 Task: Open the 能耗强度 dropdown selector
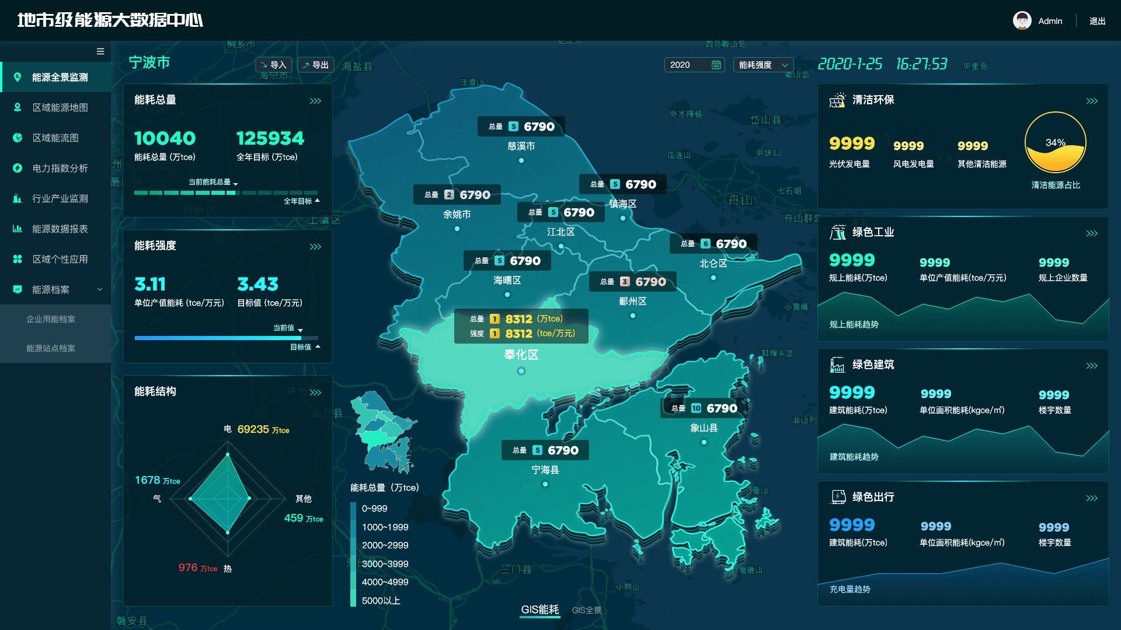coord(763,65)
